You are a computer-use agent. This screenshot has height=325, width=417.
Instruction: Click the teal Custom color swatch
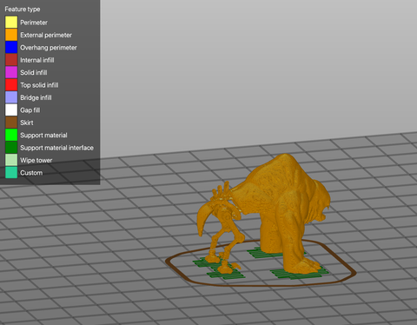pyautogui.click(x=11, y=172)
